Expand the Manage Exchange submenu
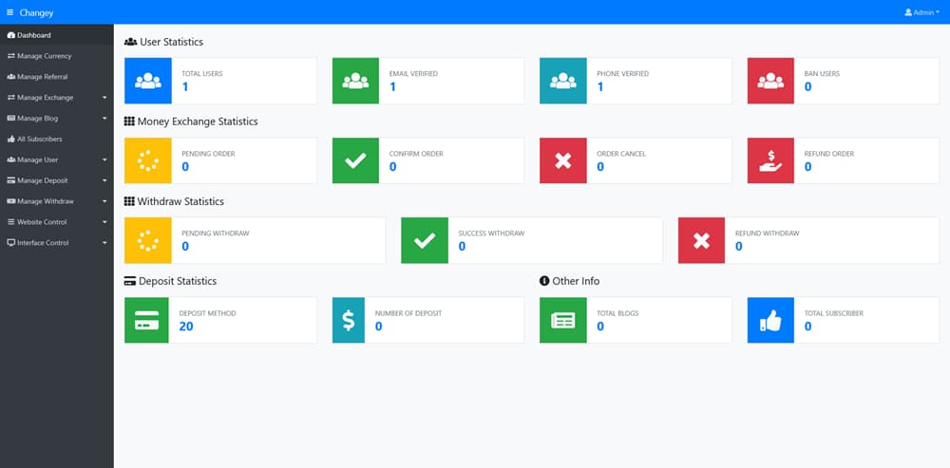Screen dimensions: 950x468 point(56,98)
